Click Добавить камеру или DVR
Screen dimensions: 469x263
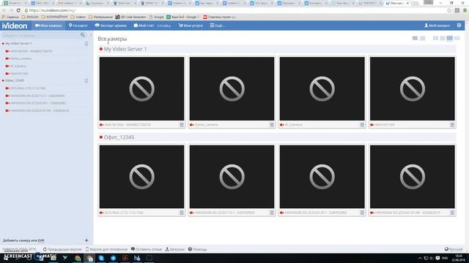coord(23,240)
